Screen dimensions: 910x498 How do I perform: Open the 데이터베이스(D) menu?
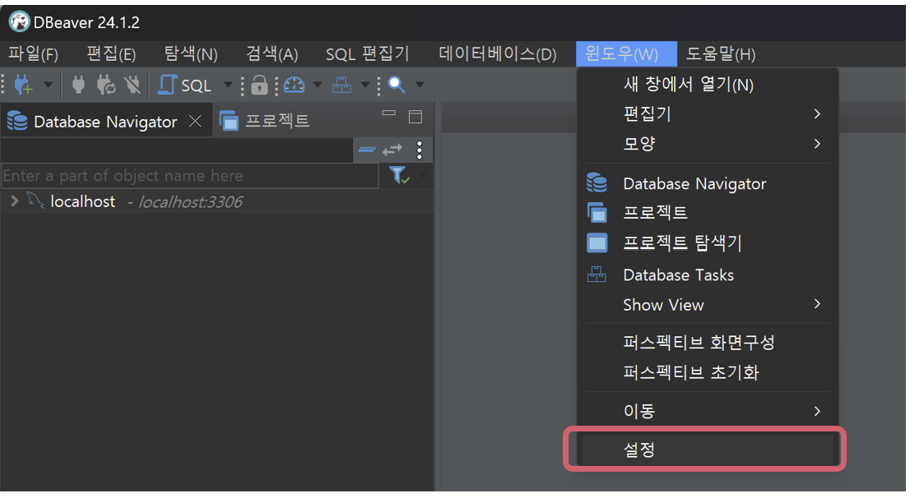[x=497, y=54]
